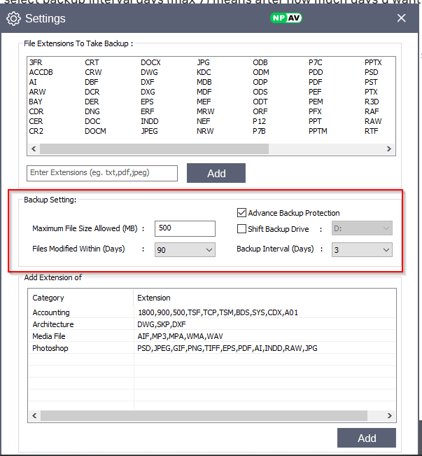The width and height of the screenshot is (422, 456).
Task: Select the DOCX extension in the list
Action: (150, 63)
